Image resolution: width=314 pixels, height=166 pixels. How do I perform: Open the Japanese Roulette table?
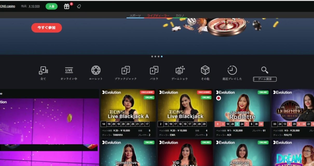242,113
